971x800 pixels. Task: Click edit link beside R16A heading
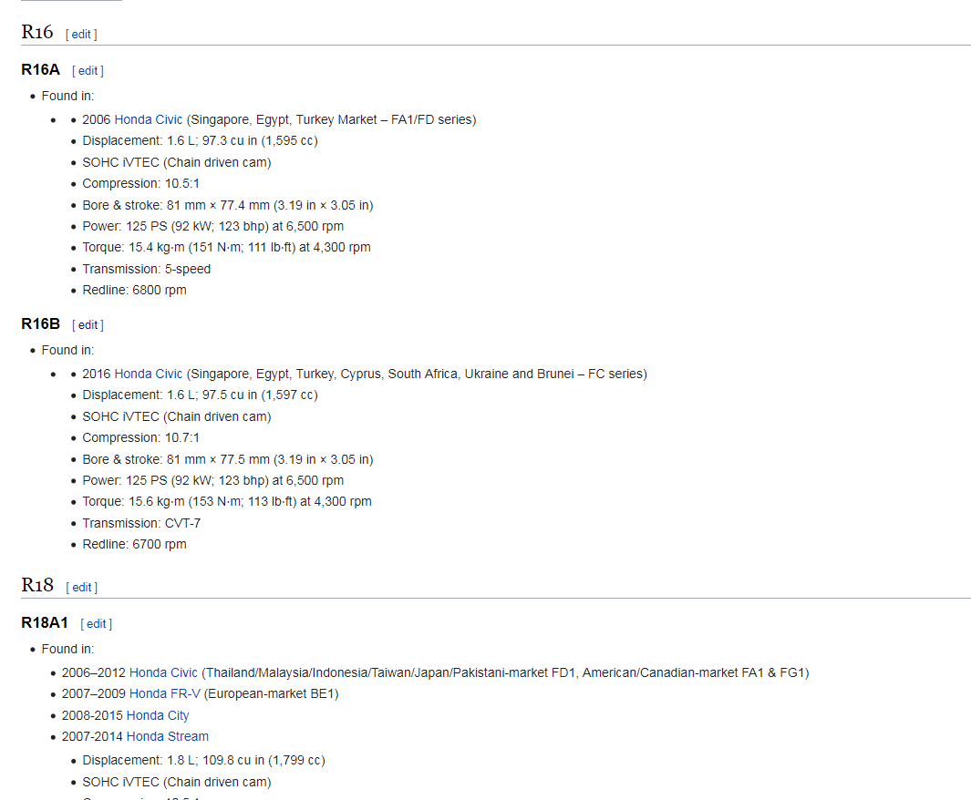pos(88,70)
